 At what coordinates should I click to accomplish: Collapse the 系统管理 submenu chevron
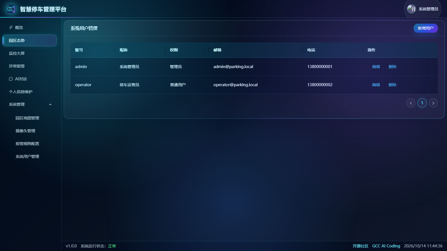point(50,105)
